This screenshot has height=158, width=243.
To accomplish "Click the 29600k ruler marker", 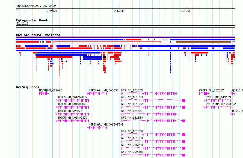I will [x=119, y=11].
